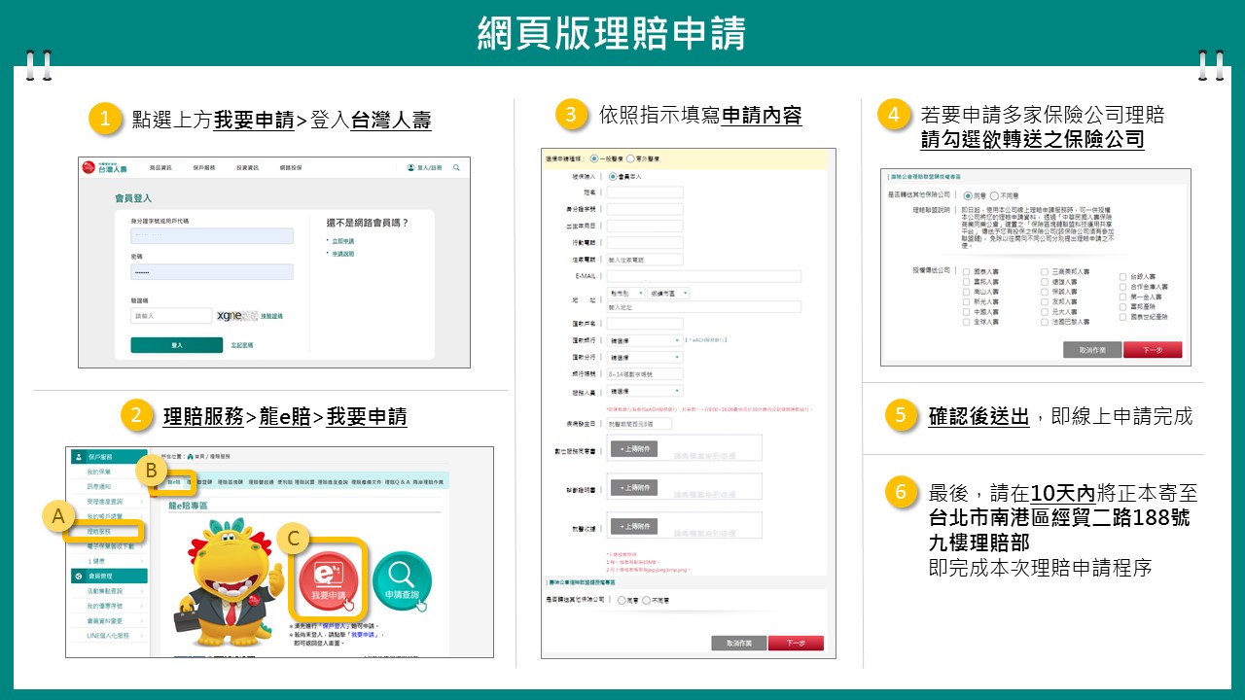Image resolution: width=1245 pixels, height=700 pixels.
Task: Check the 全球人壽 checkbox
Action: point(966,322)
